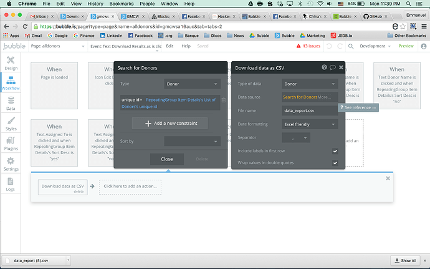Click the Bubble logo

pos(14,46)
